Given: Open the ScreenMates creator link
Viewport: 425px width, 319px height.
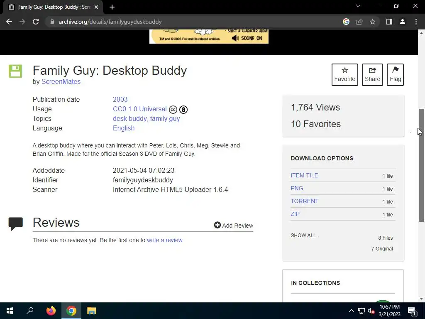Looking at the screenshot, I should (61, 82).
